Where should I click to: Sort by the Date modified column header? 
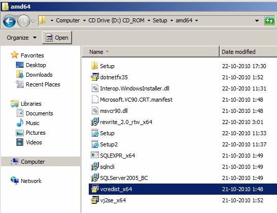tap(248, 52)
